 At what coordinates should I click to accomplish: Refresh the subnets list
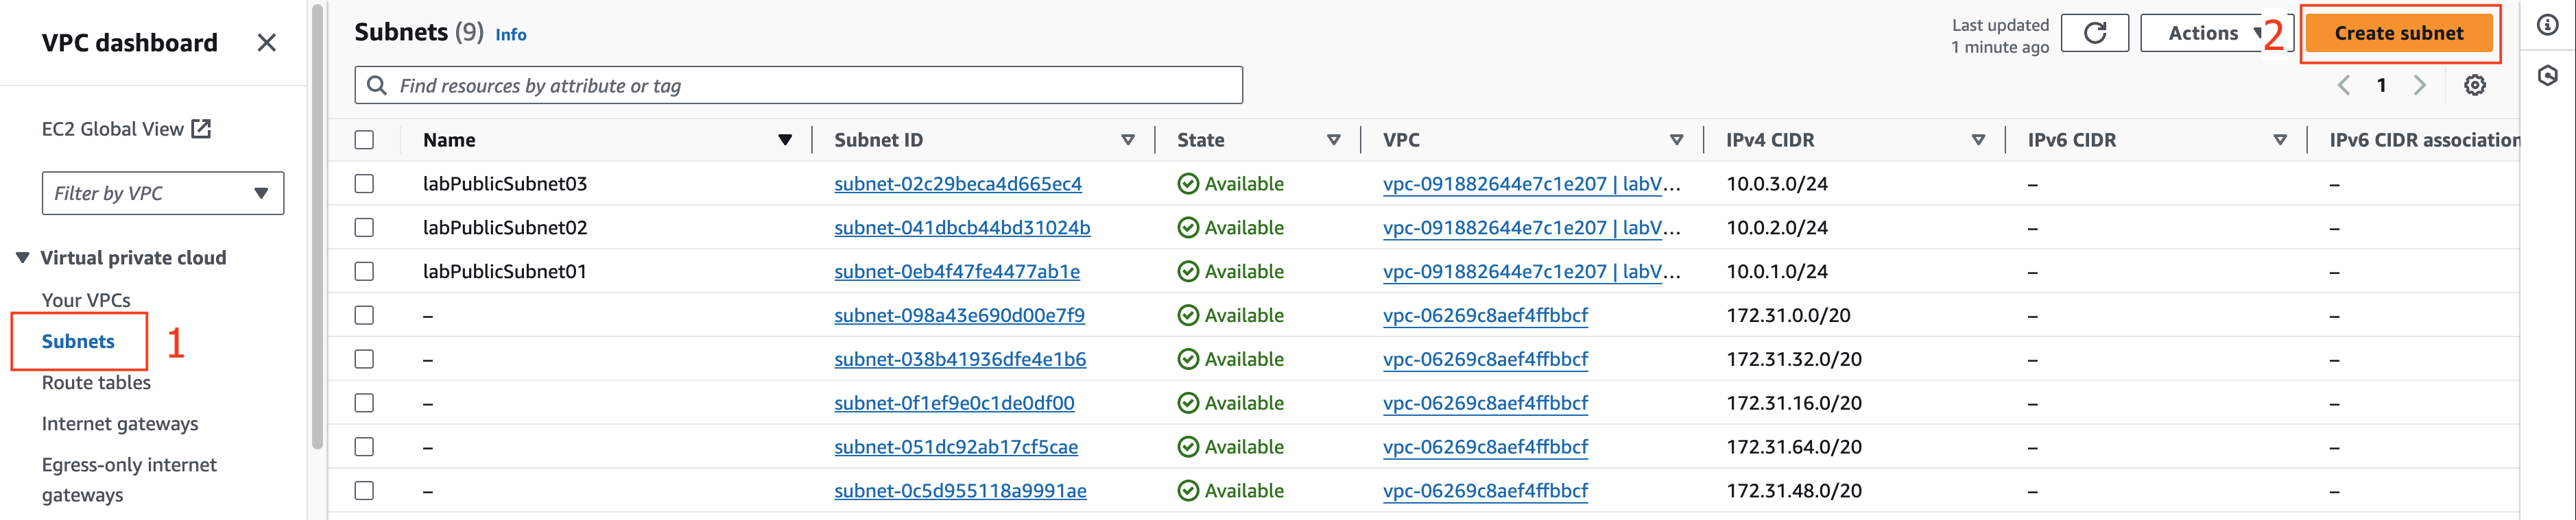point(2094,33)
